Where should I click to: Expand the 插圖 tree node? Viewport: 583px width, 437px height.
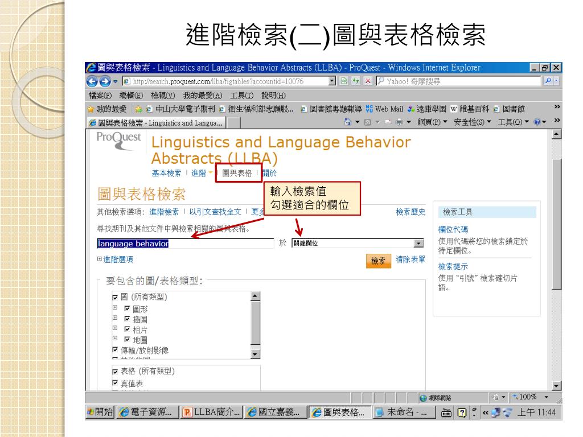[115, 318]
